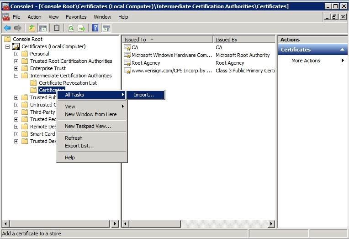This screenshot has height=239, width=349.
Task: Open the Action menu
Action: pyautogui.click(x=34, y=17)
